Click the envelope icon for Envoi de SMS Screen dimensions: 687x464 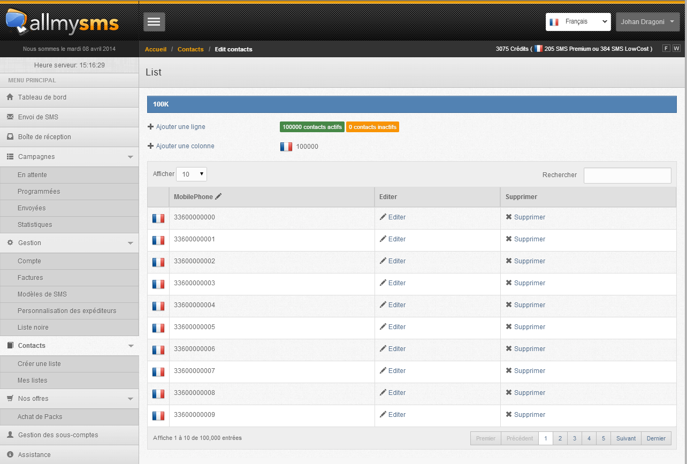coord(10,117)
